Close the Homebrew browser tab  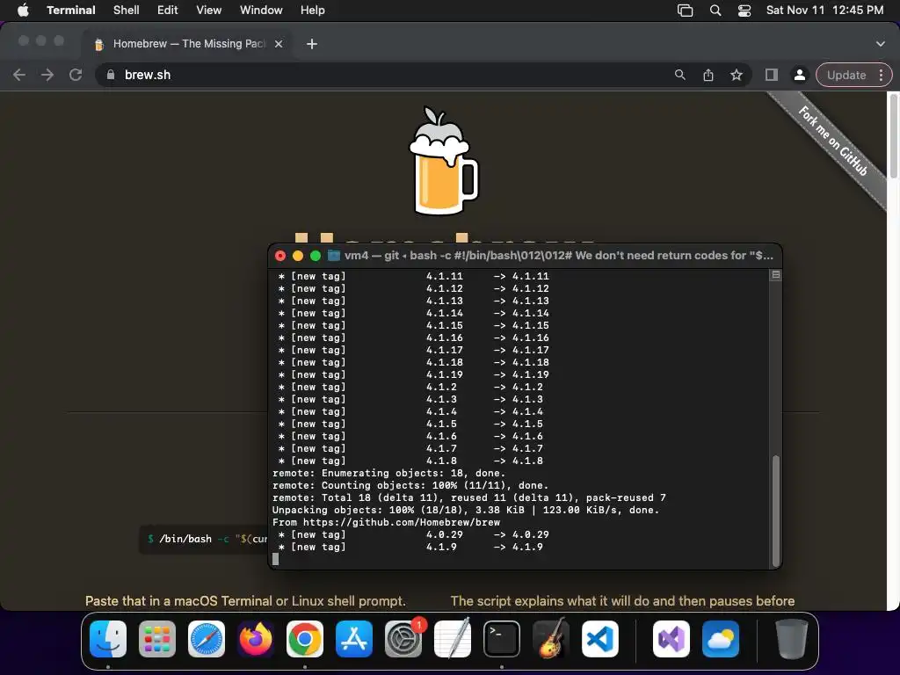click(279, 44)
